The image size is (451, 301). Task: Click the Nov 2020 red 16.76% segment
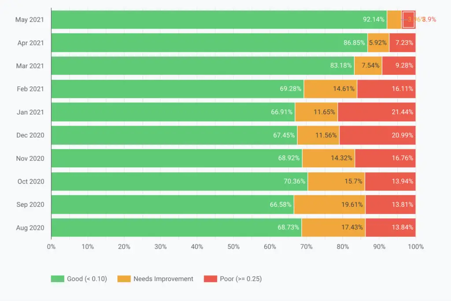click(385, 158)
